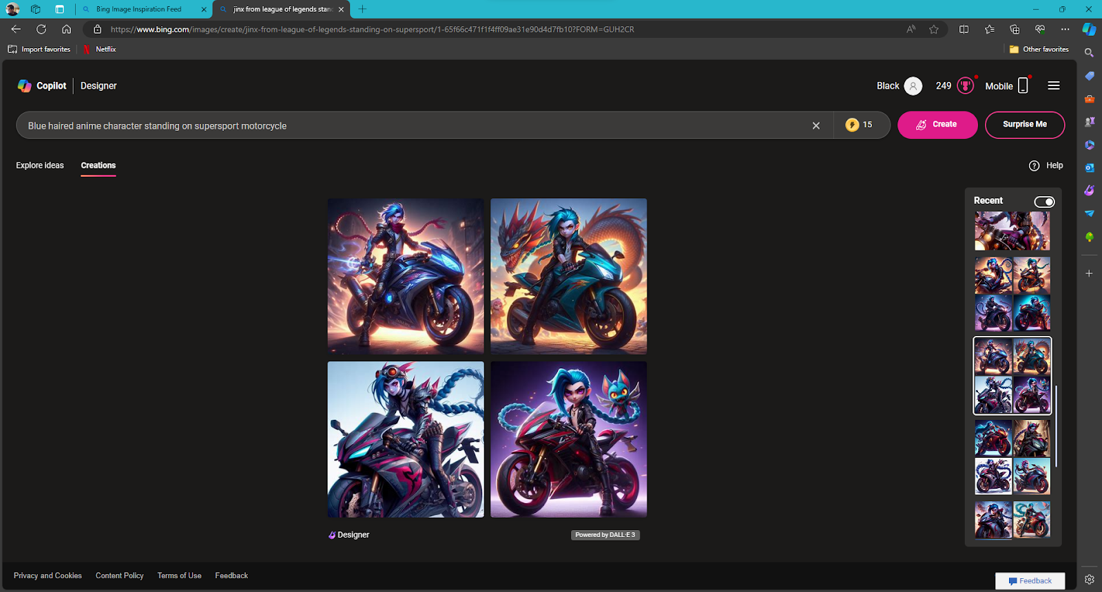Image resolution: width=1102 pixels, height=592 pixels.
Task: Open the Other favorites folder
Action: coord(1039,49)
